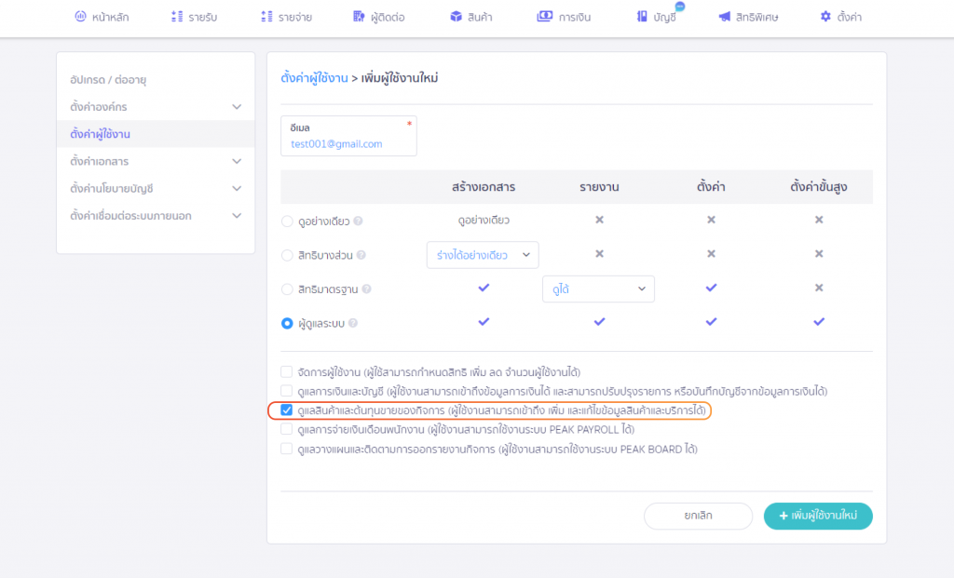Click help icon next to สิทธิบางส่วน
Image resolution: width=954 pixels, height=578 pixels.
(361, 255)
